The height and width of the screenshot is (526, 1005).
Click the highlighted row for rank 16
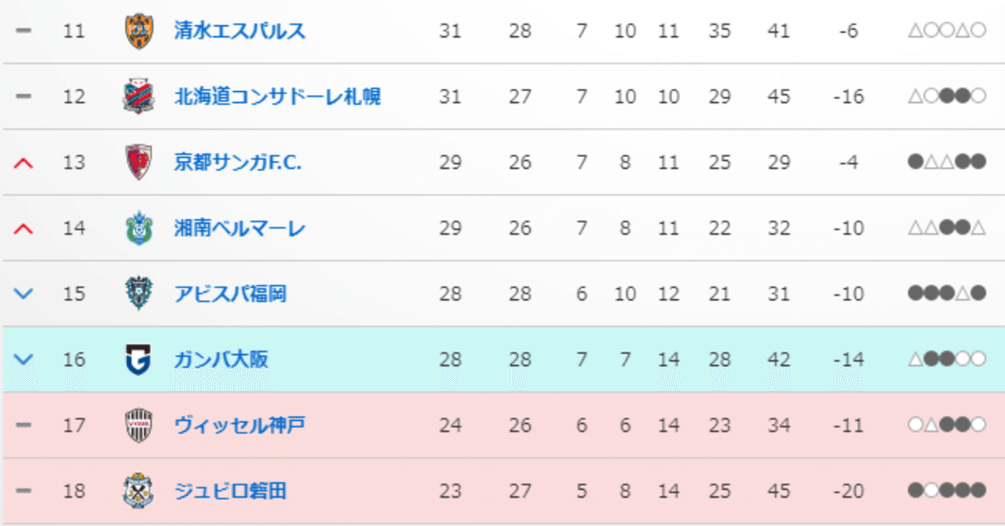[502, 360]
